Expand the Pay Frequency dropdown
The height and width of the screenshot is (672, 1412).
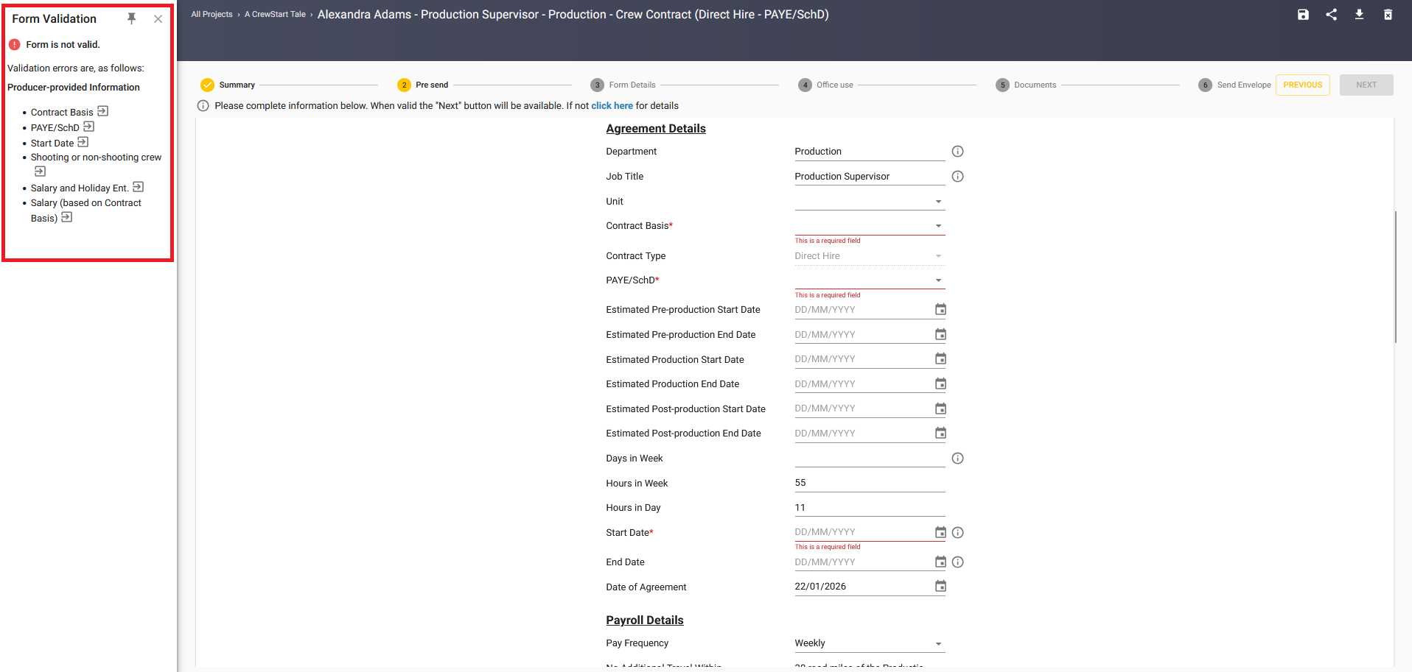(938, 644)
